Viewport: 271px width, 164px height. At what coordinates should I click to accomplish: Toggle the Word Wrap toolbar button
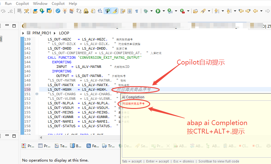[123, 11]
